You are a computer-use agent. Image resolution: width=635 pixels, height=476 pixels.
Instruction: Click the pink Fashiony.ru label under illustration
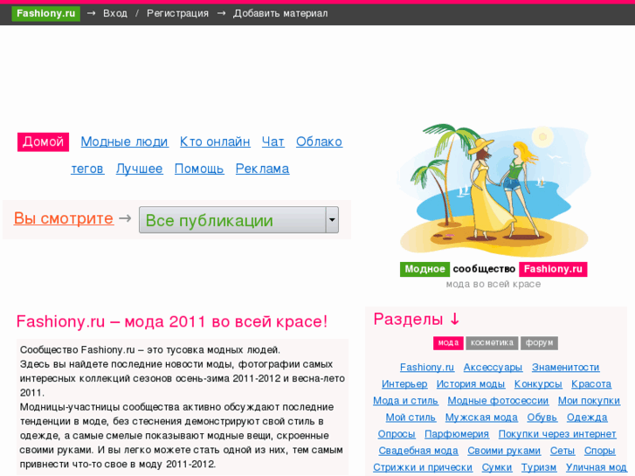pyautogui.click(x=553, y=269)
